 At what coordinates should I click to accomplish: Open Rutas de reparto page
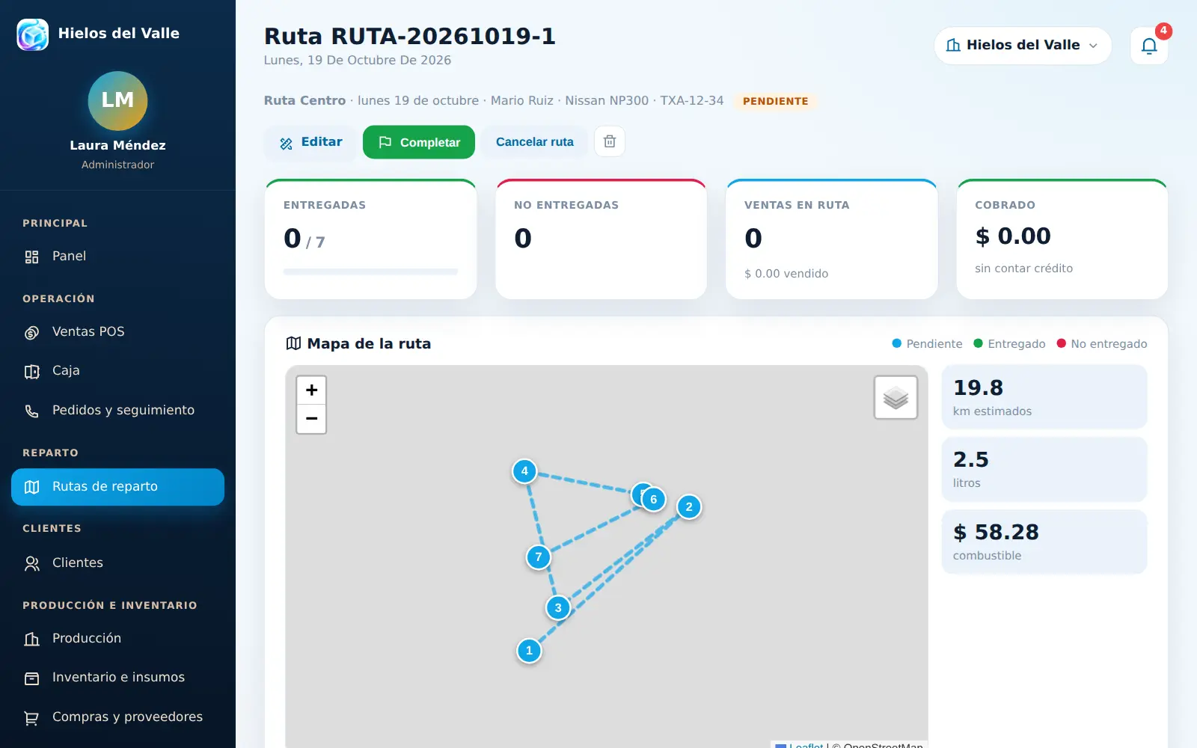coord(117,487)
